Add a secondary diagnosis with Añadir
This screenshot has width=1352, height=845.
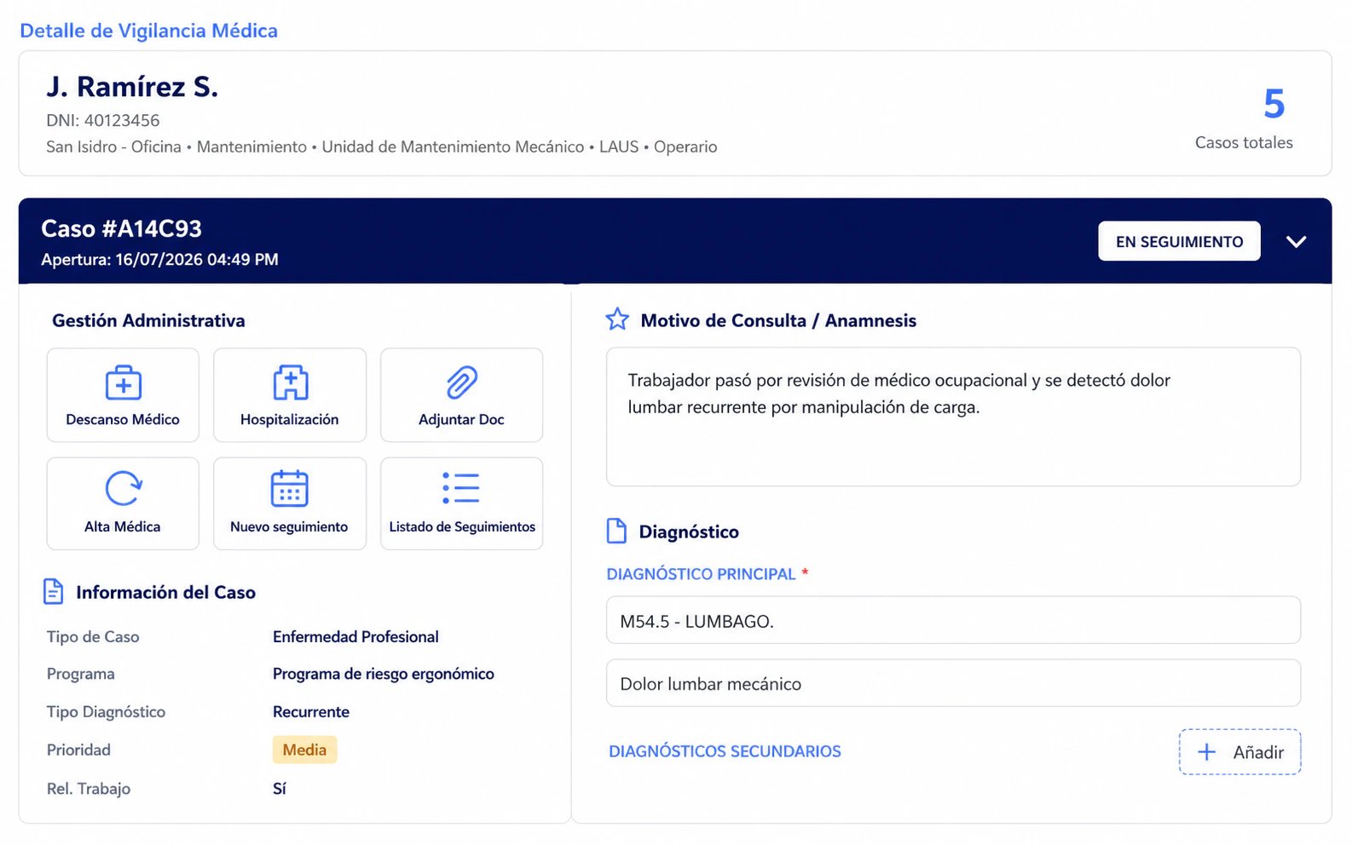coord(1239,751)
